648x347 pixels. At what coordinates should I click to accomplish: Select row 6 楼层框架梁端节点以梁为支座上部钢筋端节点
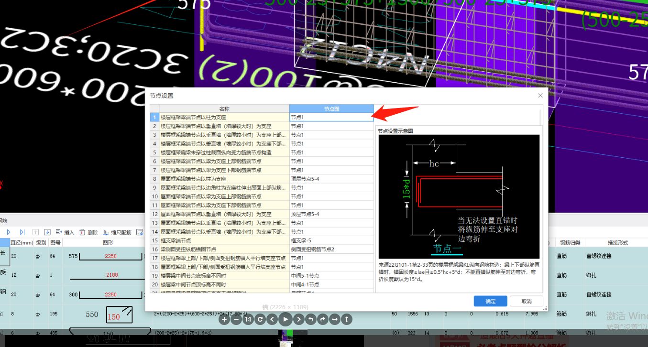click(224, 161)
